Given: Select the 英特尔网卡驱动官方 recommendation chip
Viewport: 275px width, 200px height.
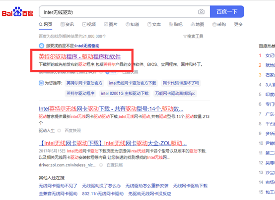Looking at the screenshot, I should [x=84, y=83].
